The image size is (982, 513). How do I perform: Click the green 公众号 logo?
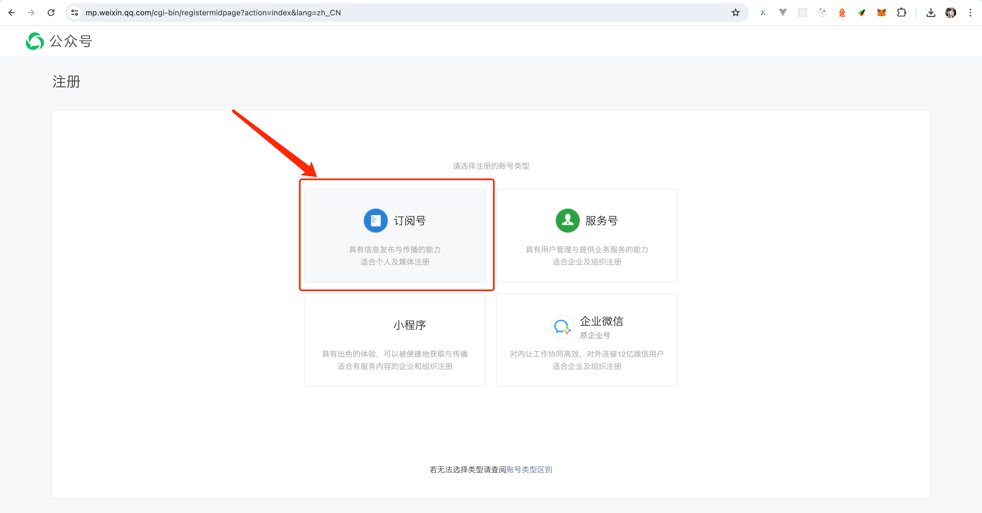click(35, 41)
